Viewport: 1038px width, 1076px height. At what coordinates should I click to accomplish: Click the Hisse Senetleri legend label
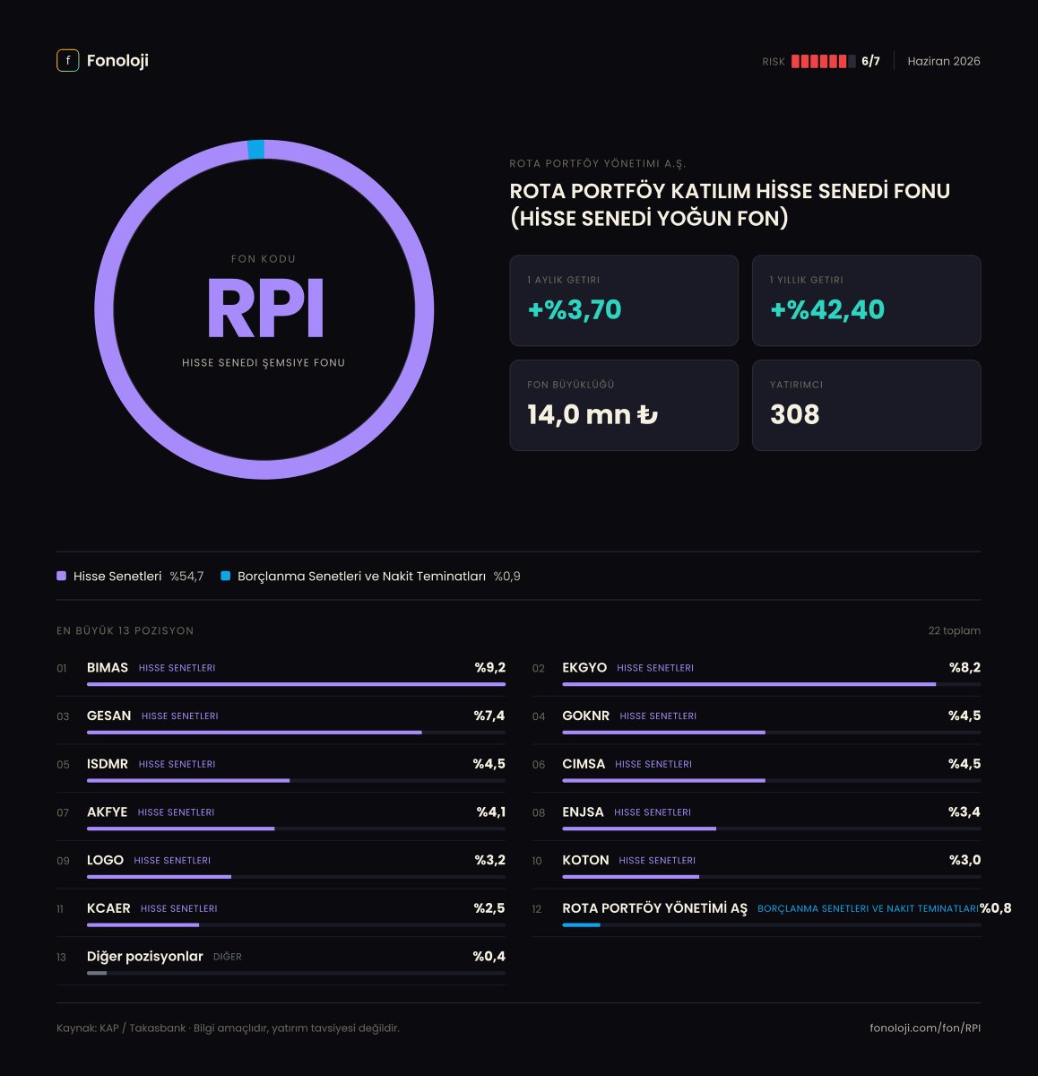(117, 577)
